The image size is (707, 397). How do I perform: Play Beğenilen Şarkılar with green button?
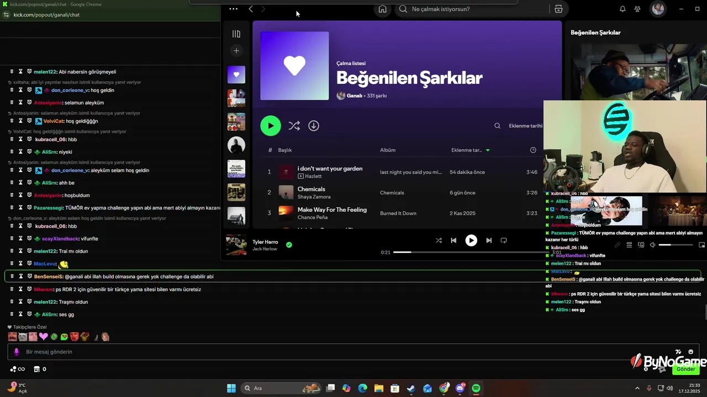[x=271, y=126]
